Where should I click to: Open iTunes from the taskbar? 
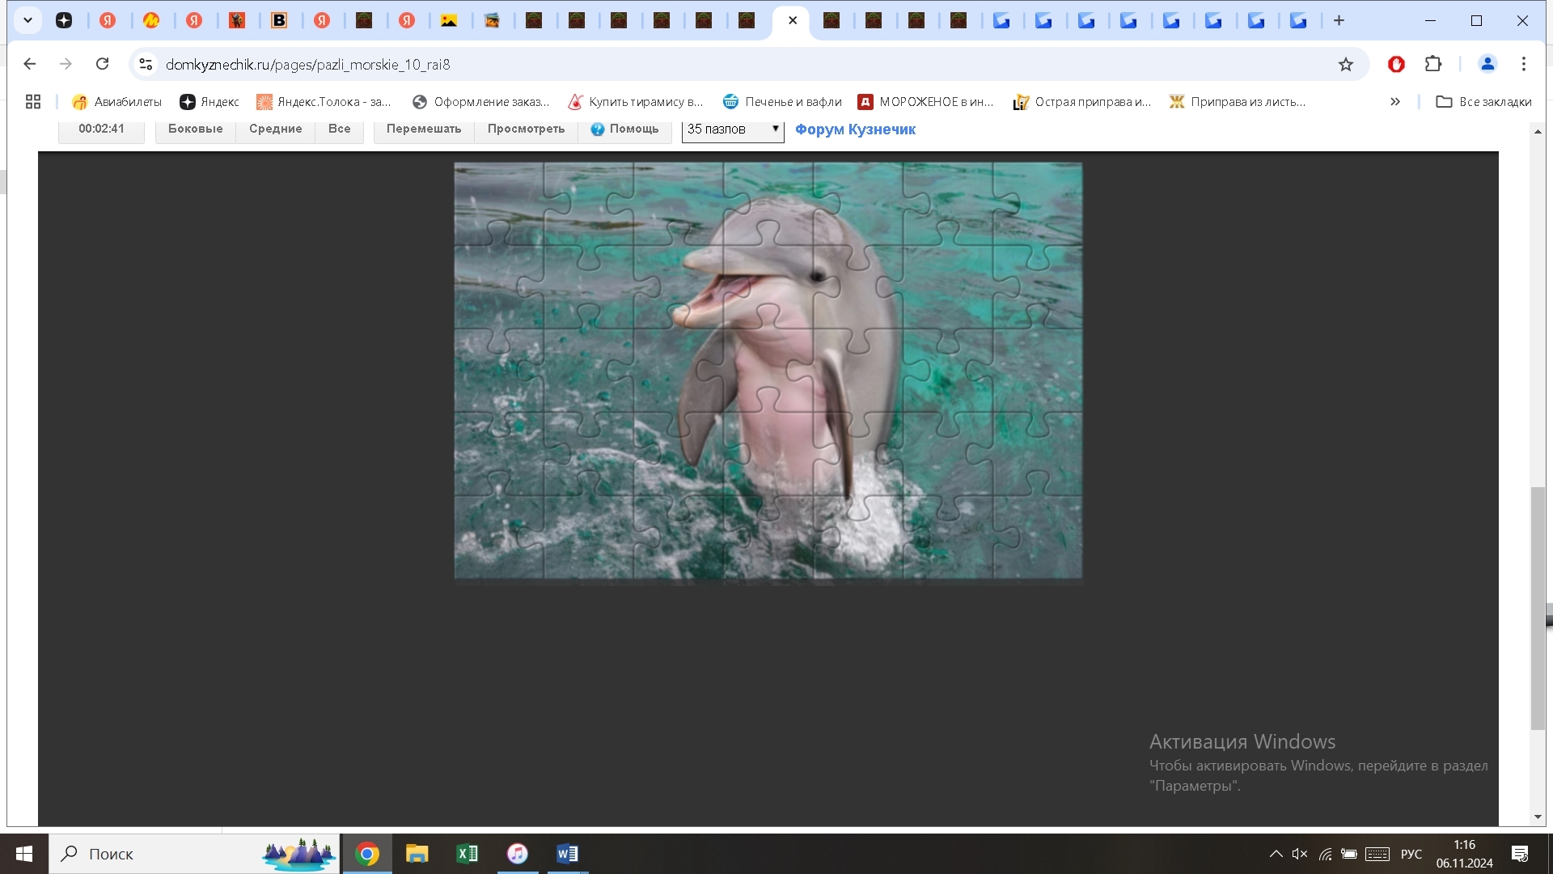(518, 854)
